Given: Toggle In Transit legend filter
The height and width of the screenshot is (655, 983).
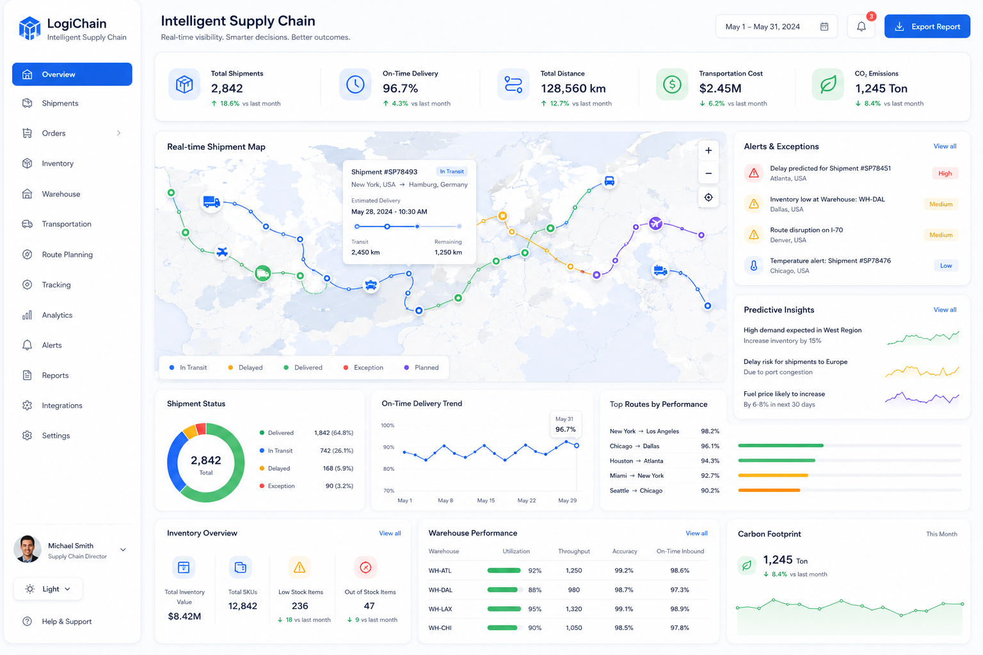Looking at the screenshot, I should (188, 368).
